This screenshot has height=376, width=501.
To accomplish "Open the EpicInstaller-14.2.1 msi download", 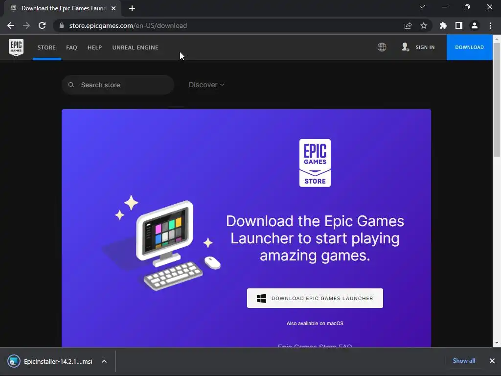I will point(58,361).
